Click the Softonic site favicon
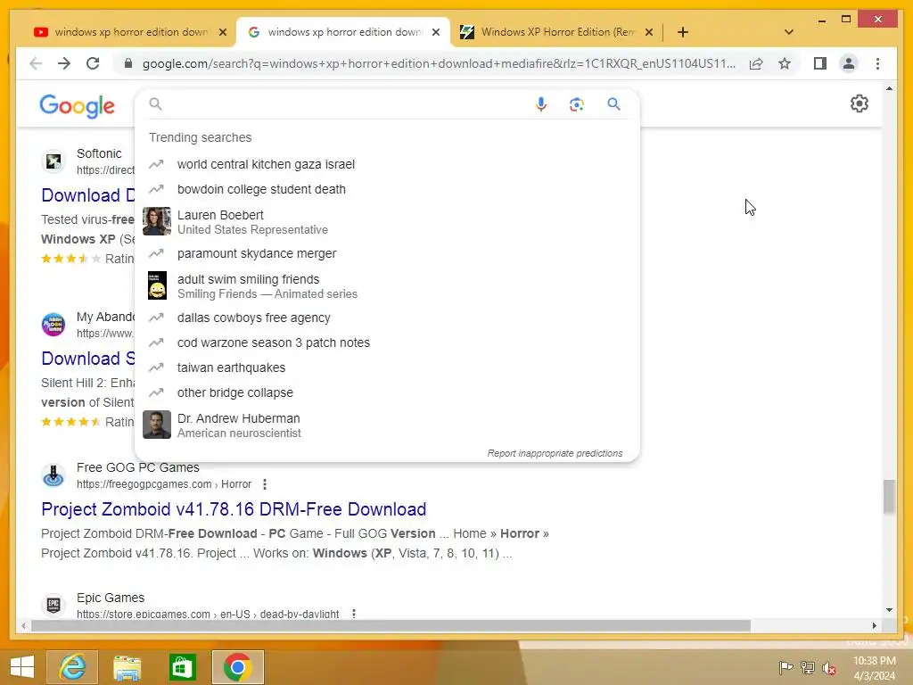The image size is (913, 685). (53, 161)
